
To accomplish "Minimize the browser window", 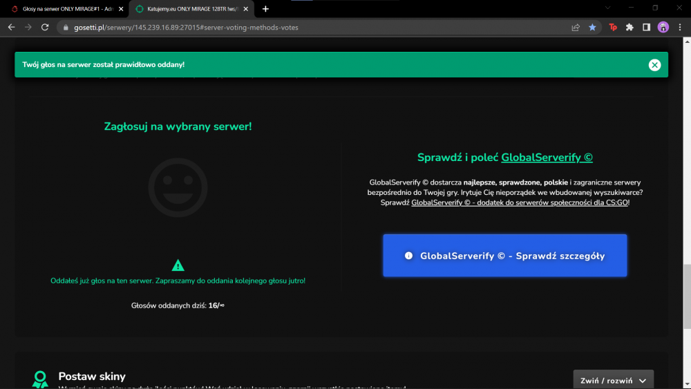I will pyautogui.click(x=631, y=8).
